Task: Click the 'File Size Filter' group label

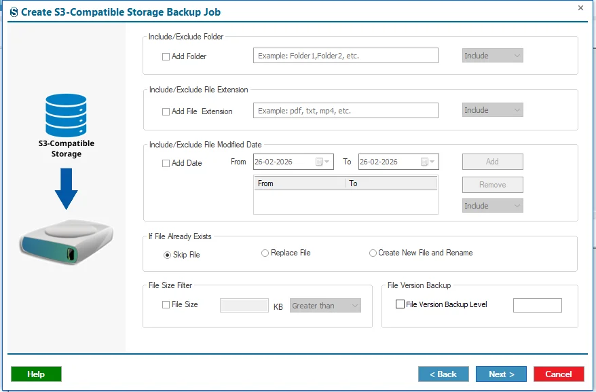Action: (x=170, y=285)
